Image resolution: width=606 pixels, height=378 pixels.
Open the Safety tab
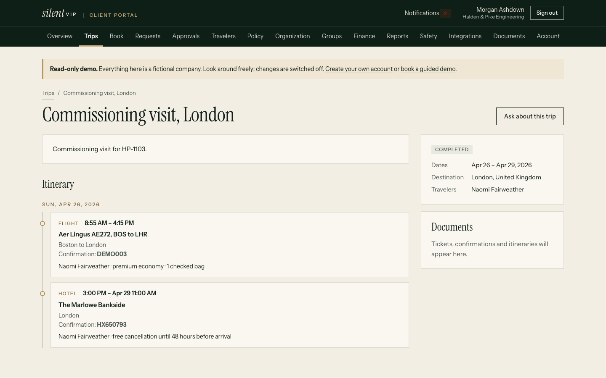pos(428,36)
